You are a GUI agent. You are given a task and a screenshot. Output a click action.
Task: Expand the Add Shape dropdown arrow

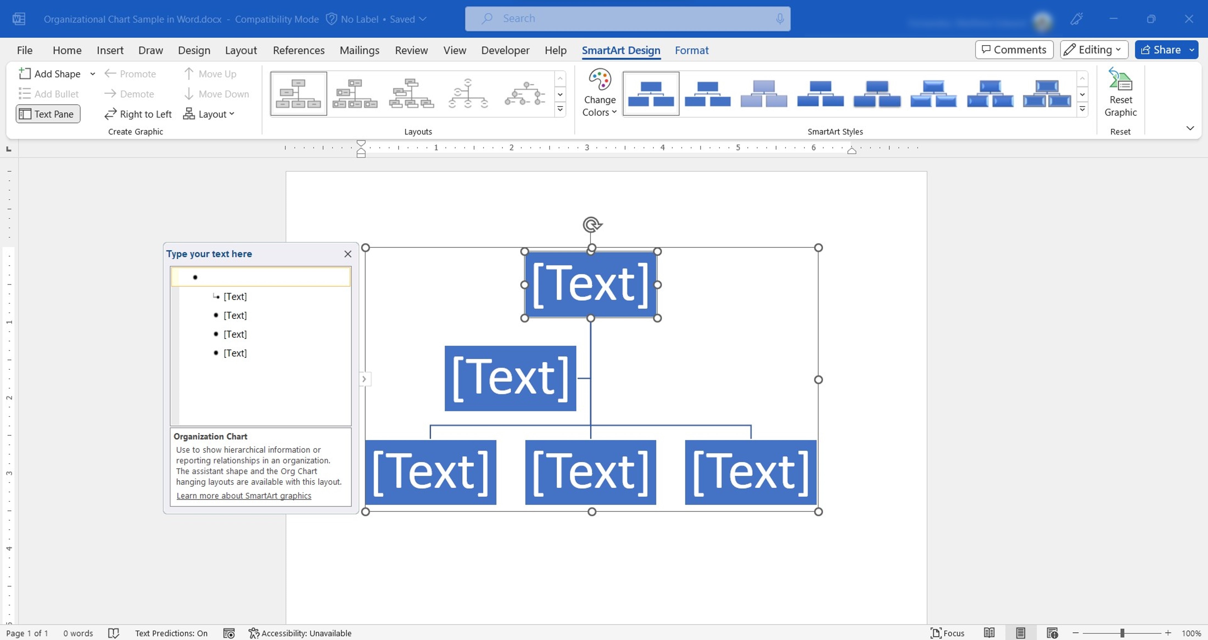click(x=92, y=74)
